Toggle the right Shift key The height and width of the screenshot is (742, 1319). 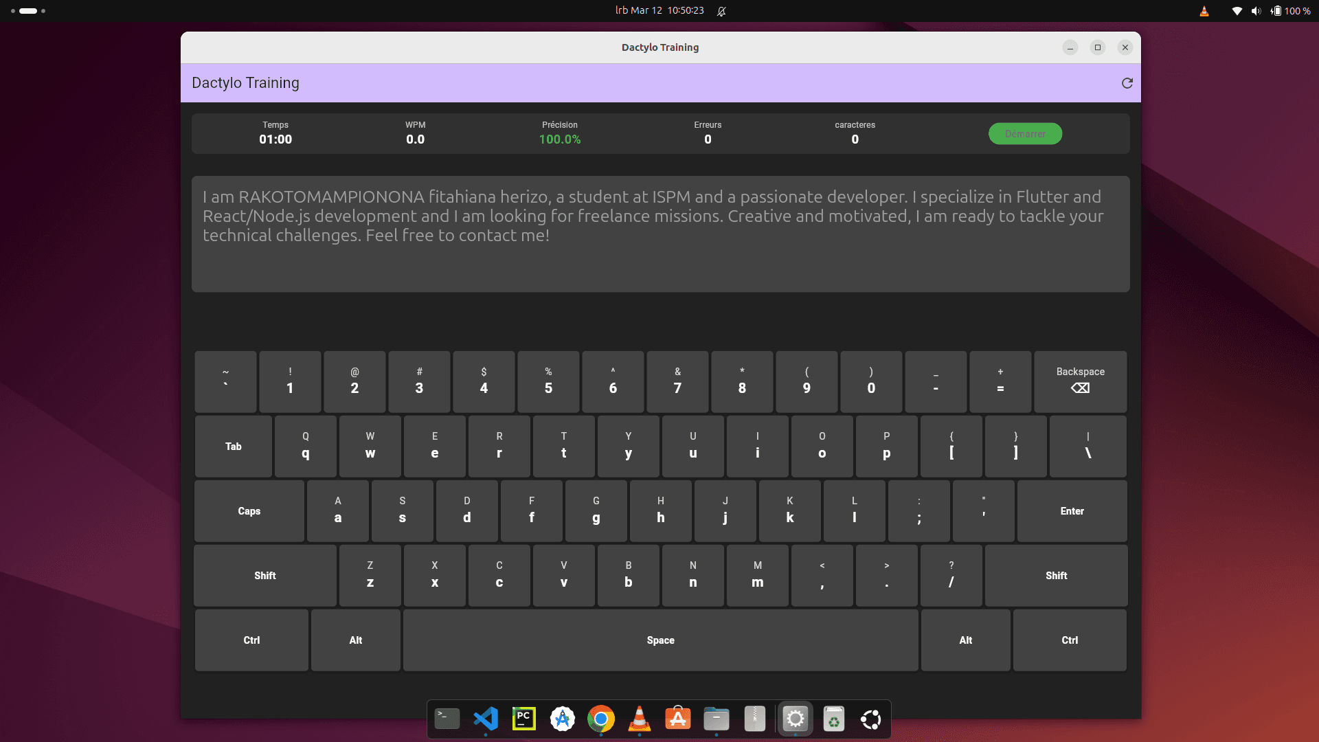tap(1056, 576)
